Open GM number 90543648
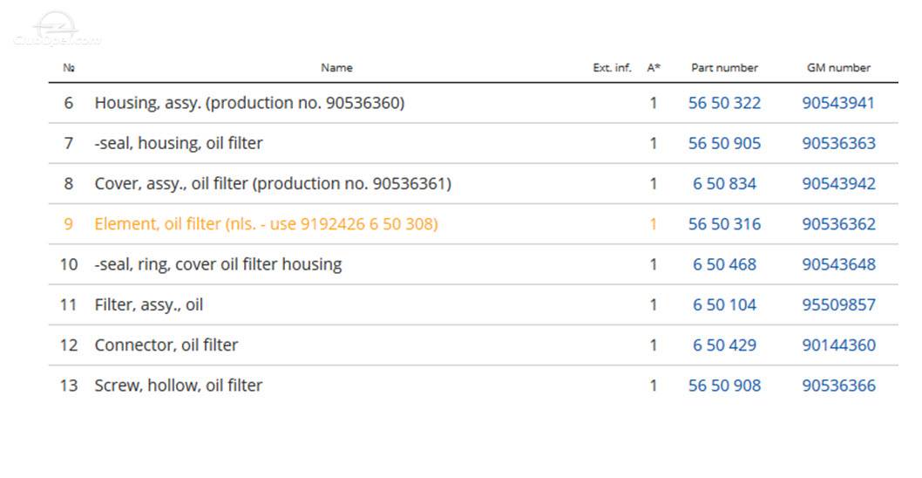The image size is (922, 478). tap(838, 264)
